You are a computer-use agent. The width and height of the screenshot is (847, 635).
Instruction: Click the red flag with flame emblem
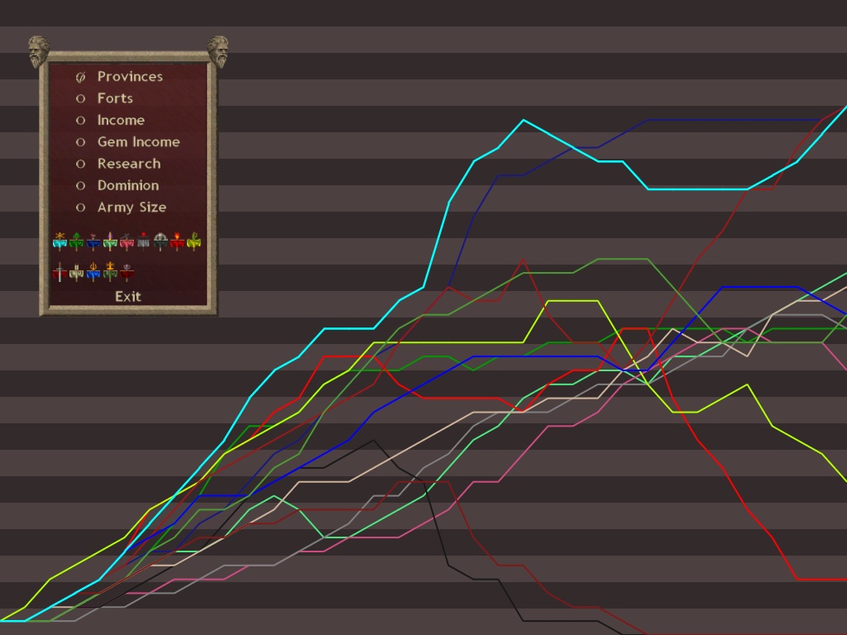point(177,241)
